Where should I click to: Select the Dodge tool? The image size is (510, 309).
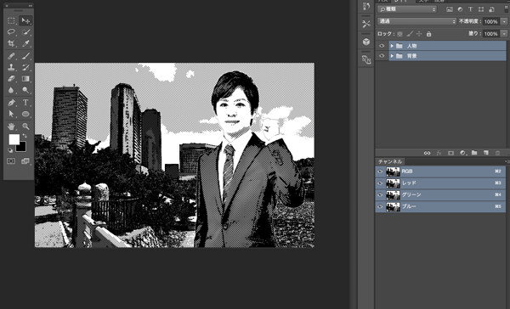point(25,90)
